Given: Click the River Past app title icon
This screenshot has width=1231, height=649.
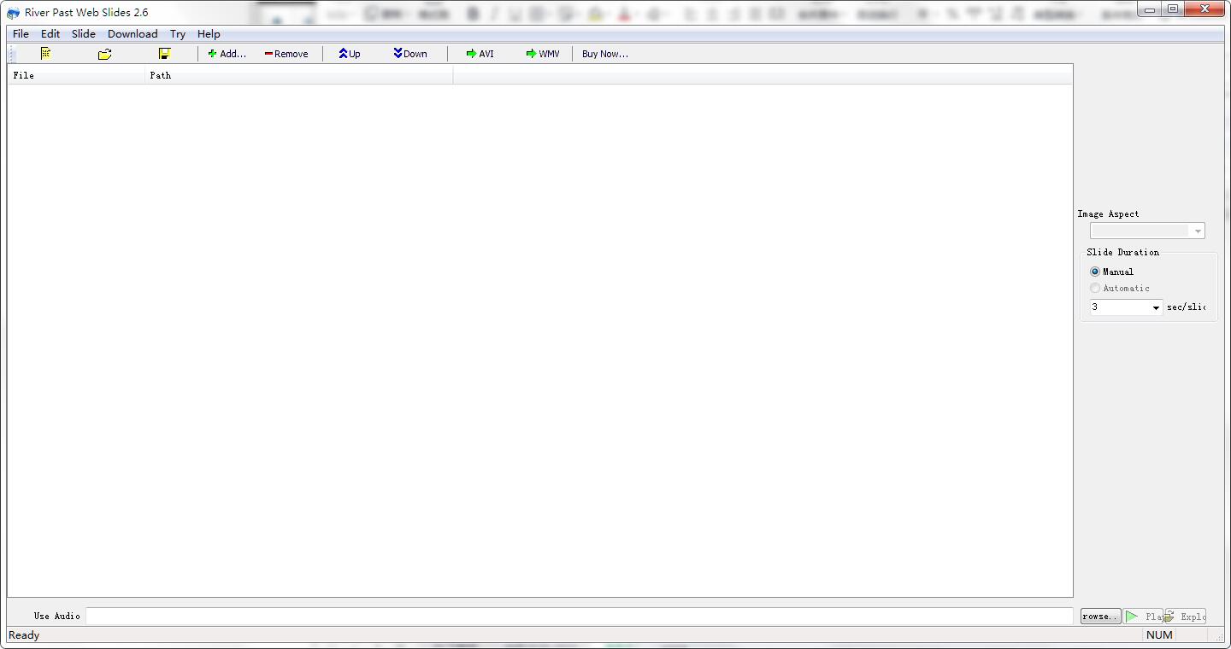Looking at the screenshot, I should (13, 13).
